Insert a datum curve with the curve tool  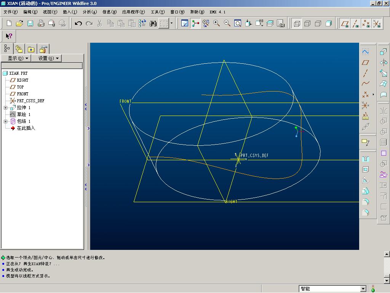pyautogui.click(x=365, y=84)
